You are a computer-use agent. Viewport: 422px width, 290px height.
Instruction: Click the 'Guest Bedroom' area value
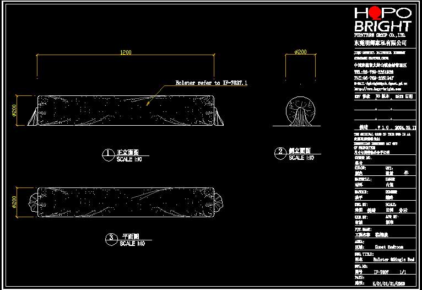pos(389,247)
